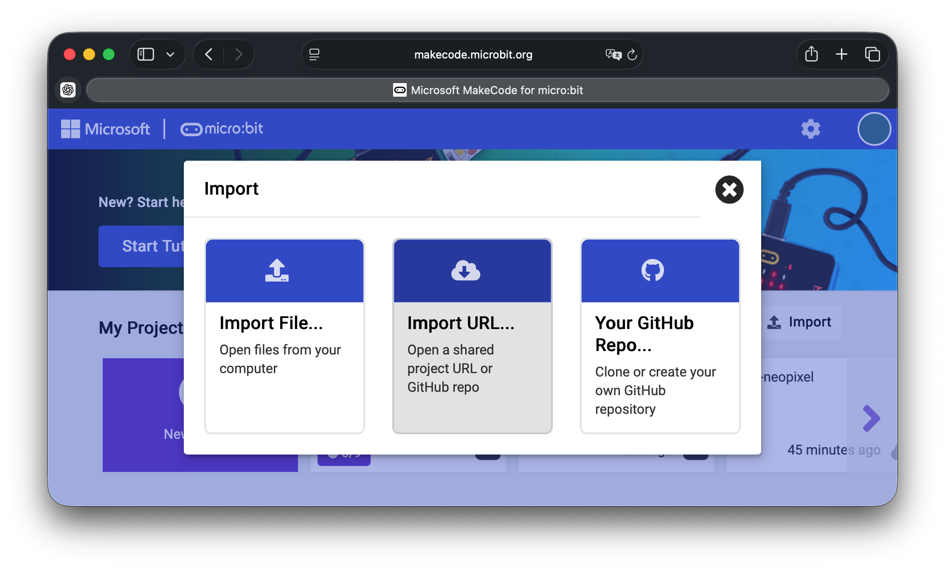Click the Import File upload icon
This screenshot has width=945, height=569.
click(277, 271)
